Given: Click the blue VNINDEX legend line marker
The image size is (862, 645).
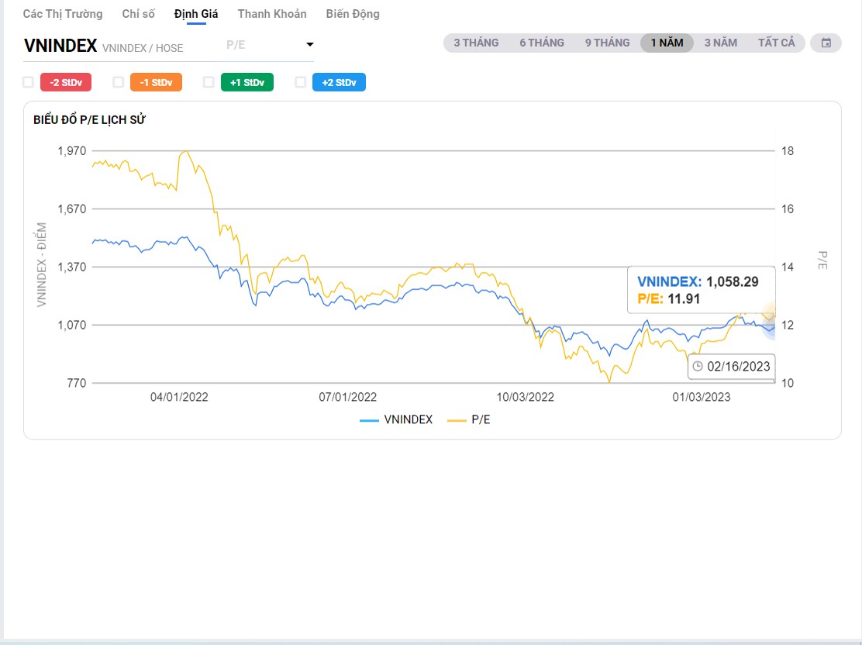Looking at the screenshot, I should click(369, 419).
